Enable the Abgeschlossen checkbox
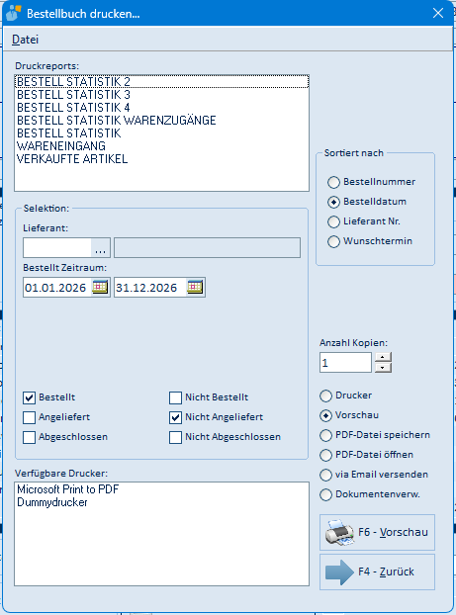Image resolution: width=456 pixels, height=615 pixels. click(x=29, y=437)
